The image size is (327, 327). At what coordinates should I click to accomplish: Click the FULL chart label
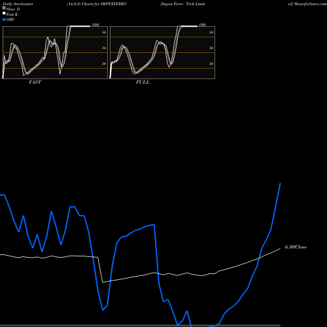coord(143,82)
